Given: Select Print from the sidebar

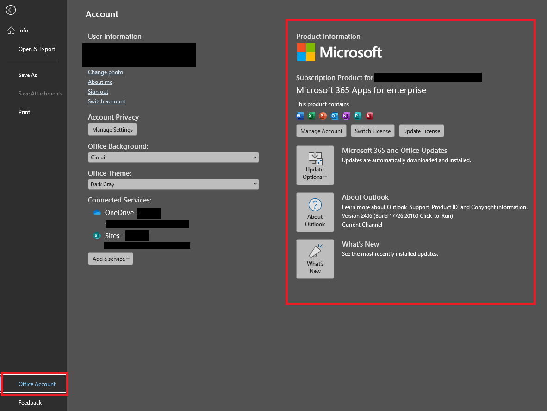Looking at the screenshot, I should click(x=24, y=112).
